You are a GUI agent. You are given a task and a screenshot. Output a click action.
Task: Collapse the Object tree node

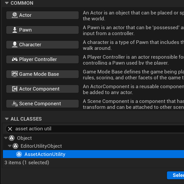pyautogui.click(x=6, y=138)
